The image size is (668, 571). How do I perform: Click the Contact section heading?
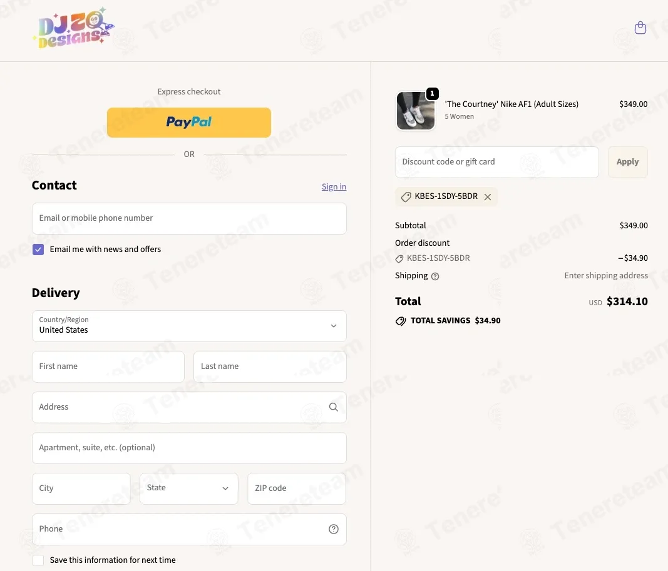click(54, 185)
